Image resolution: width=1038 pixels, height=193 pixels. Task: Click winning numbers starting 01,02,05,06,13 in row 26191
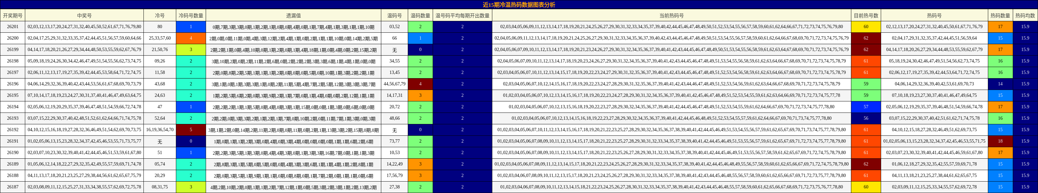(x=84, y=142)
